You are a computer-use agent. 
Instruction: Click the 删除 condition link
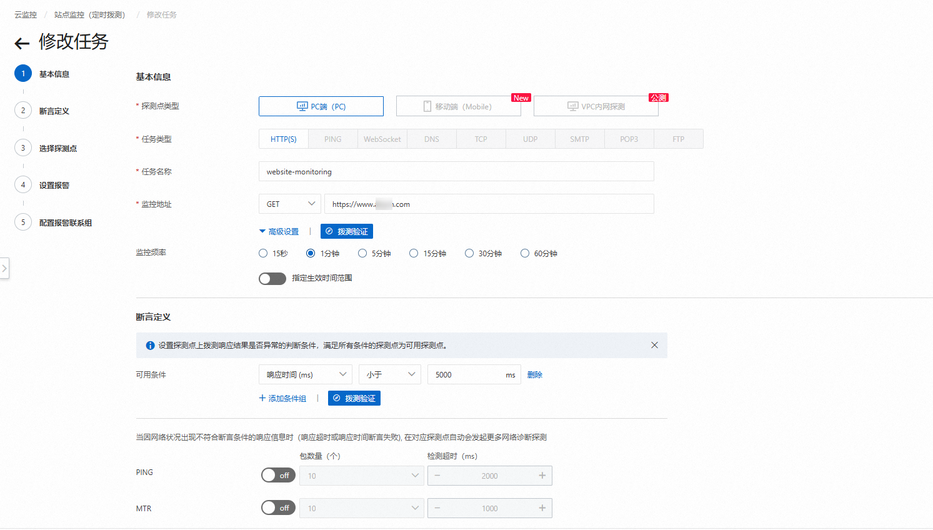(x=535, y=375)
